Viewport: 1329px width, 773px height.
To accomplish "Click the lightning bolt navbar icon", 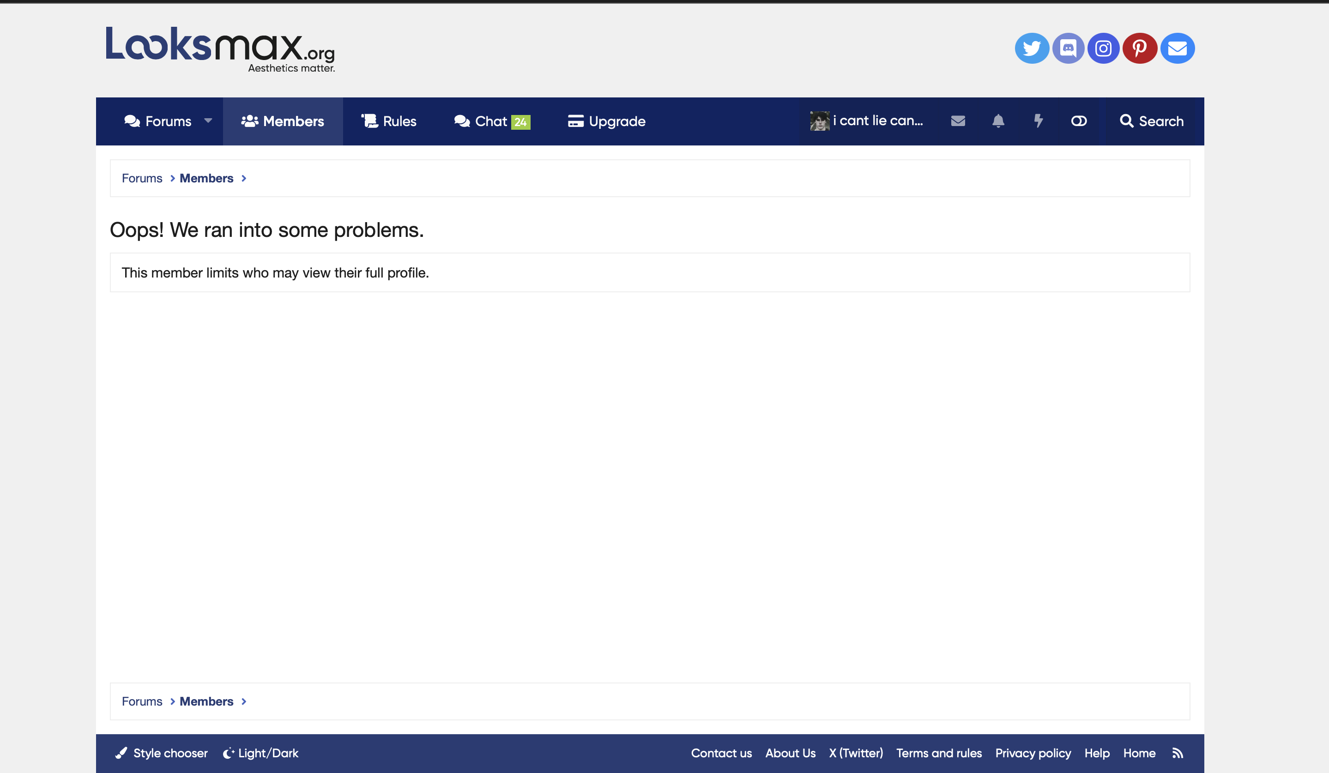I will [x=1038, y=121].
